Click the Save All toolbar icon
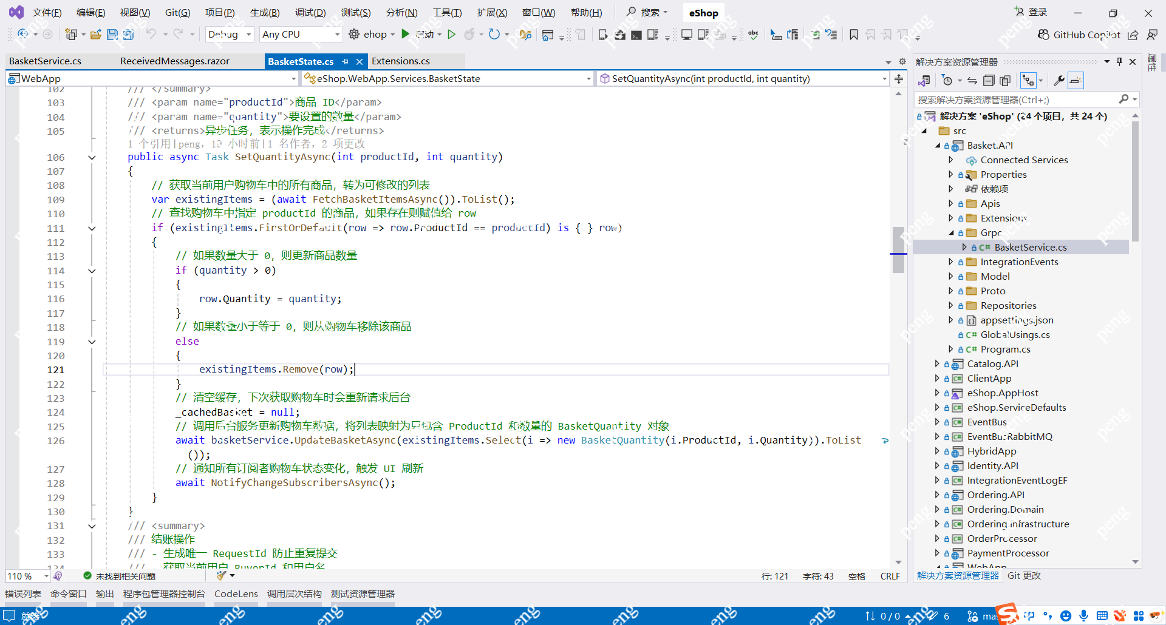 coord(128,35)
